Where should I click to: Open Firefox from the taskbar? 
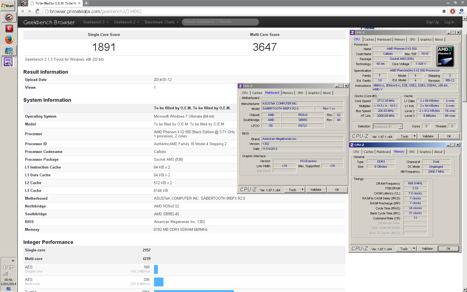9,39
